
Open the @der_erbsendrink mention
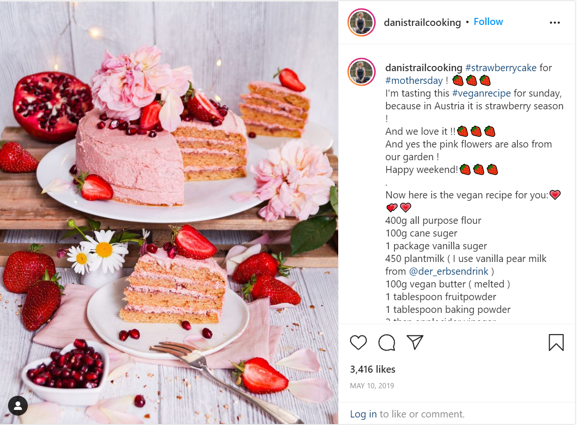click(x=448, y=271)
